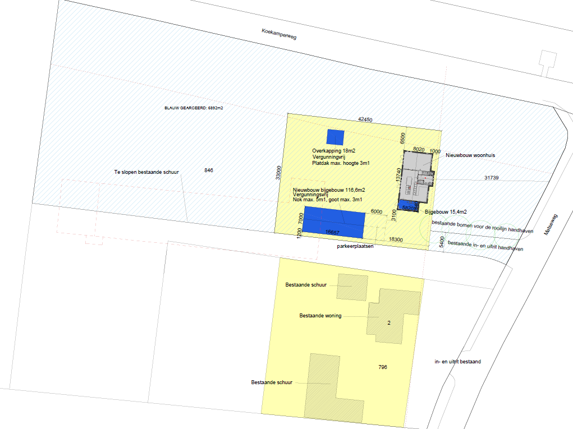573x429 pixels.
Task: Click the in- en uitrit bestaand label
Action: 457,362
